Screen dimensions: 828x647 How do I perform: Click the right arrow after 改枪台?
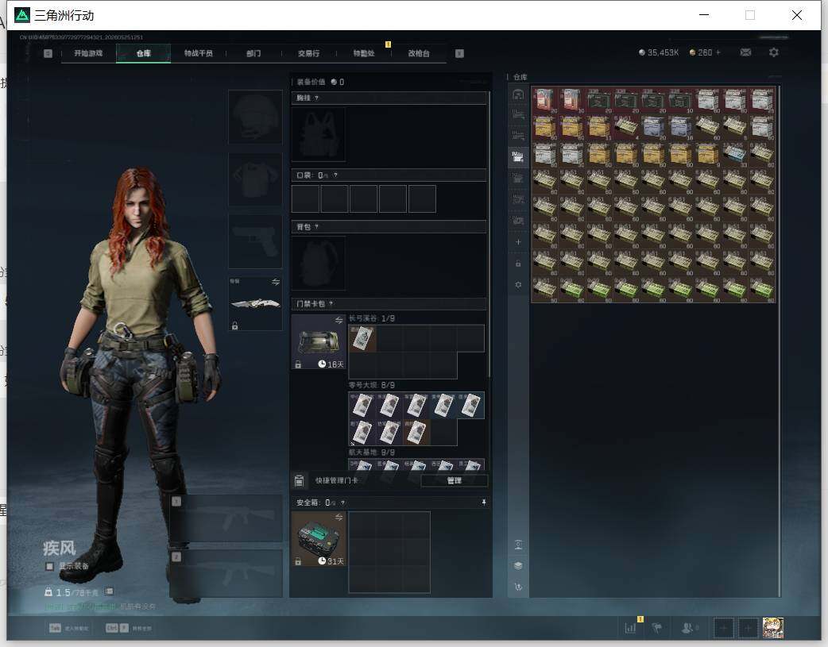(x=459, y=53)
